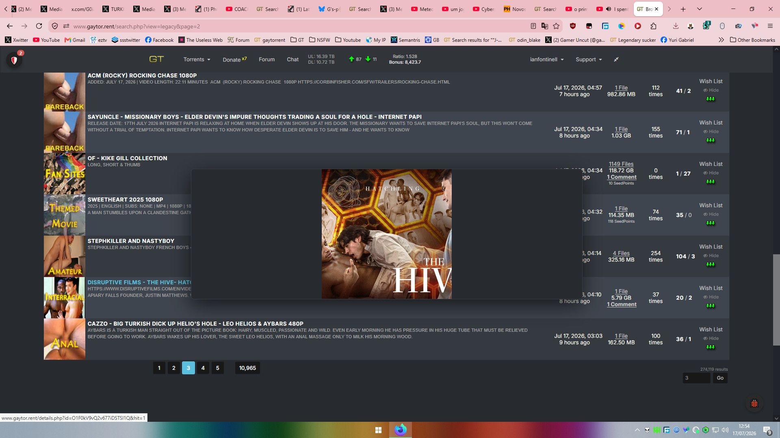Screen dimensions: 780x438
Task: Open the Firefox extensions puzzle icon
Action: click(653, 26)
